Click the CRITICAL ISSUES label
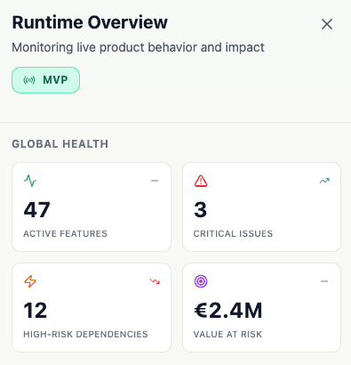 [x=233, y=234]
